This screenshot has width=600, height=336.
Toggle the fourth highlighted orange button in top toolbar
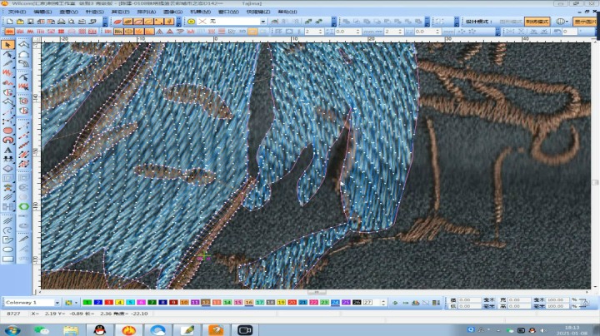(159, 22)
